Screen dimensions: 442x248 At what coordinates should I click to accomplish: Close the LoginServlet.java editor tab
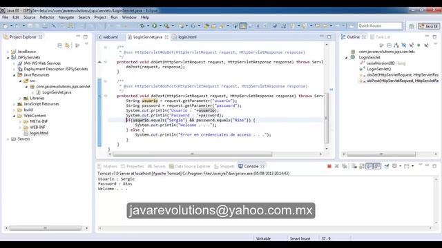[166, 37]
